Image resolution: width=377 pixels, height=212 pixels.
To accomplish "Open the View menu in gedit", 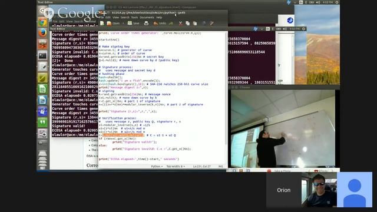I will 115,17.
